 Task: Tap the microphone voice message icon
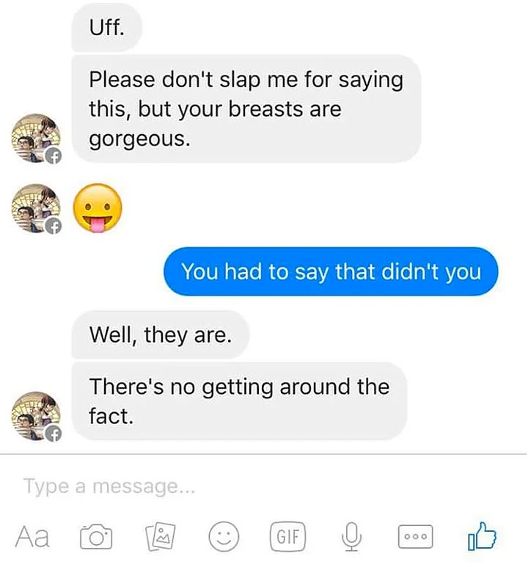click(351, 537)
